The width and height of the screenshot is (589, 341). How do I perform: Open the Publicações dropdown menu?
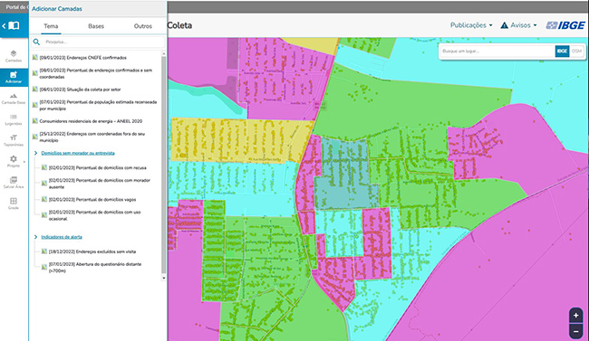pyautogui.click(x=471, y=25)
